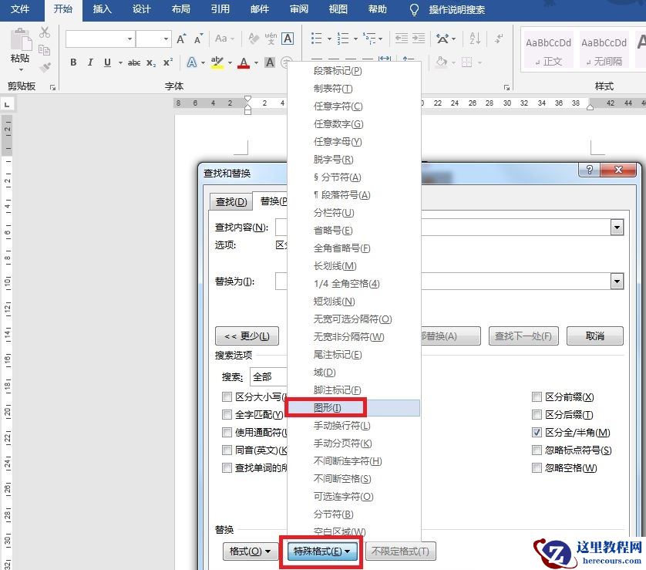Viewport: 646px width, 570px height.
Task: Click the Paste icon in clipboard group
Action: point(20,40)
